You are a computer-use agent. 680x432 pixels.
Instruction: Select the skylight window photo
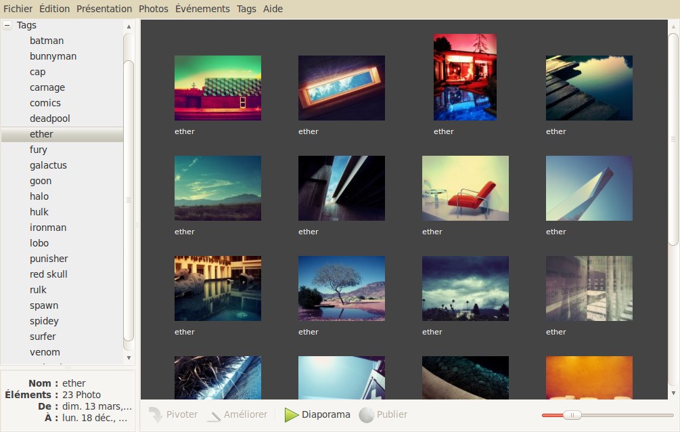click(x=341, y=88)
